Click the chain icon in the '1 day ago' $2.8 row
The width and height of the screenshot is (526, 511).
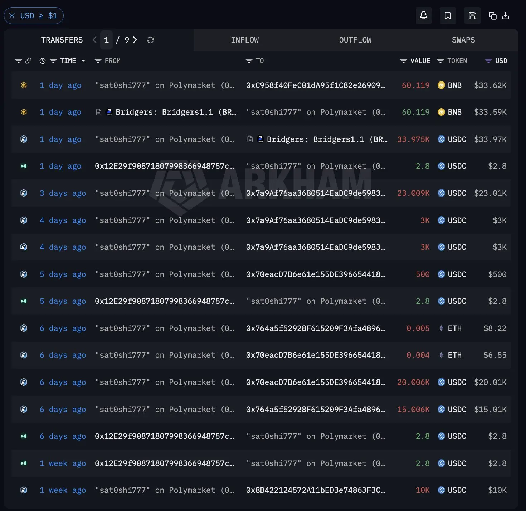pyautogui.click(x=24, y=166)
